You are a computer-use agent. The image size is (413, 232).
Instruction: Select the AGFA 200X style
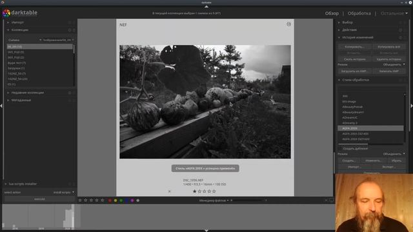coord(370,128)
